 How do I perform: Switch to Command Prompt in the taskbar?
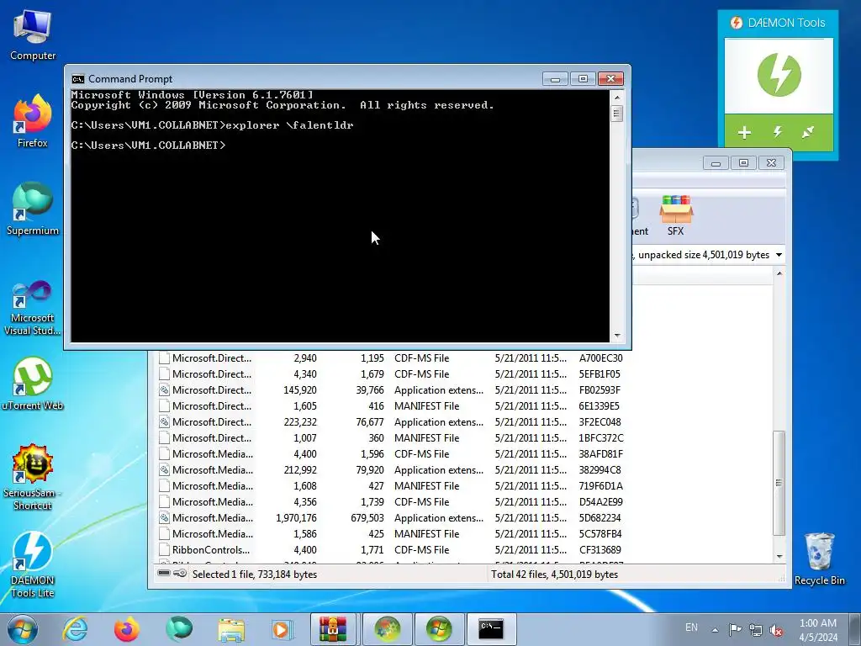tap(491, 629)
